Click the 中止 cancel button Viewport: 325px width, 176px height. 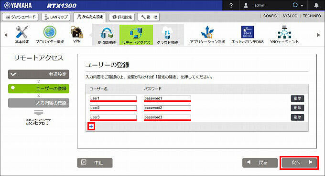pyautogui.click(x=95, y=163)
